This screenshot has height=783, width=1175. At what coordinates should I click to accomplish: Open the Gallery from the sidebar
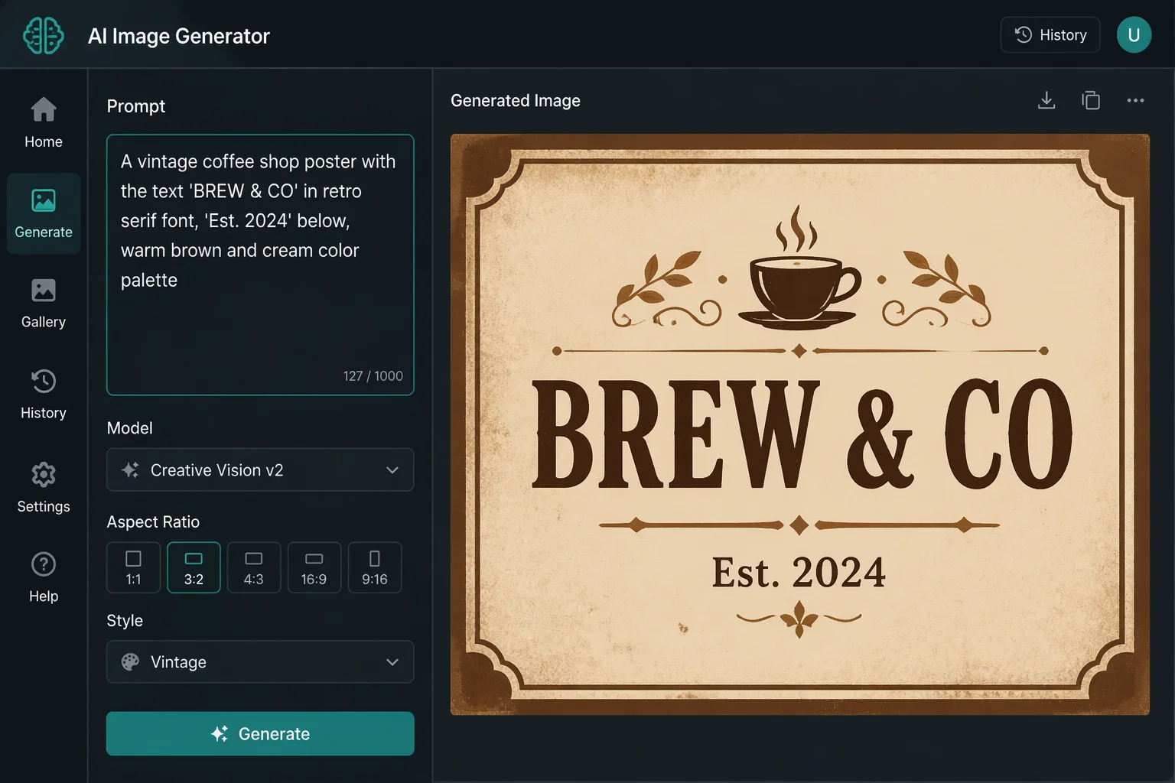coord(44,303)
